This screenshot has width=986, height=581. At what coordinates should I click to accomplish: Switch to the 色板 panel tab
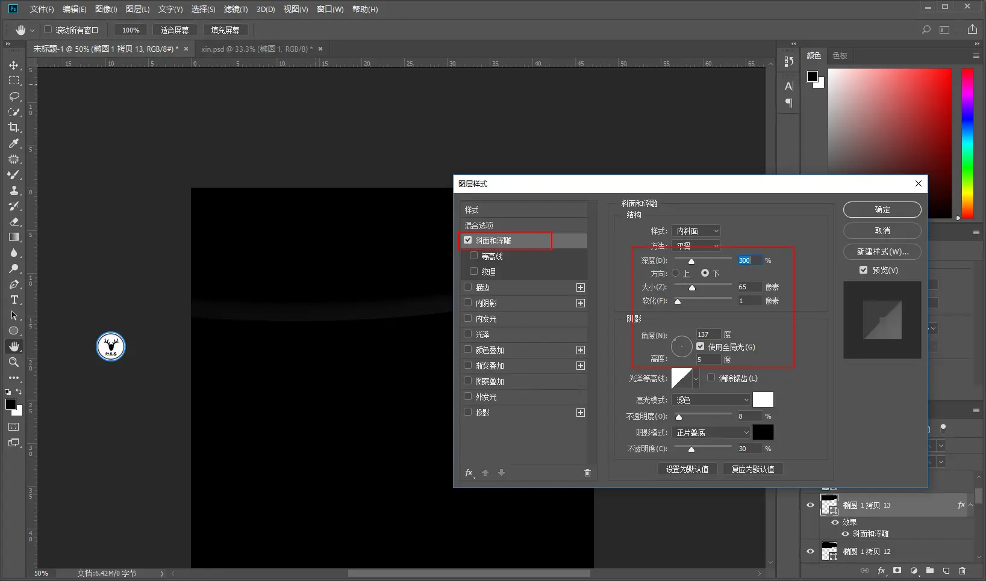(840, 55)
